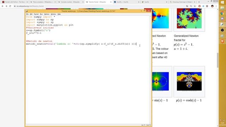
Task: Go forward in the browser
Action: click(x=6, y=6)
